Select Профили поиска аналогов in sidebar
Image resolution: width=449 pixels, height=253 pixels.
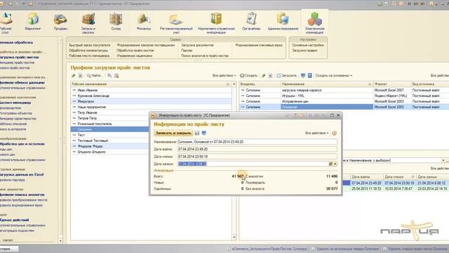tap(22, 195)
